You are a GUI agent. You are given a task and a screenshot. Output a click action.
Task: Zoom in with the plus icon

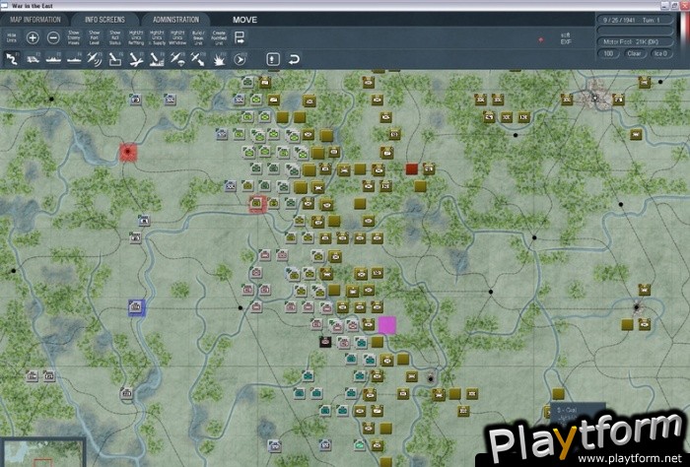coord(33,37)
